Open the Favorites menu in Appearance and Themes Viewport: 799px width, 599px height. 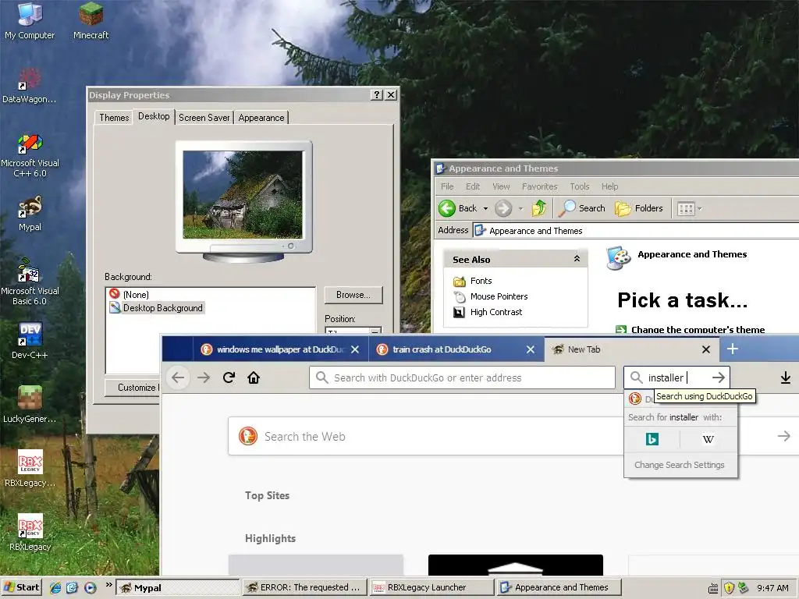coord(539,186)
